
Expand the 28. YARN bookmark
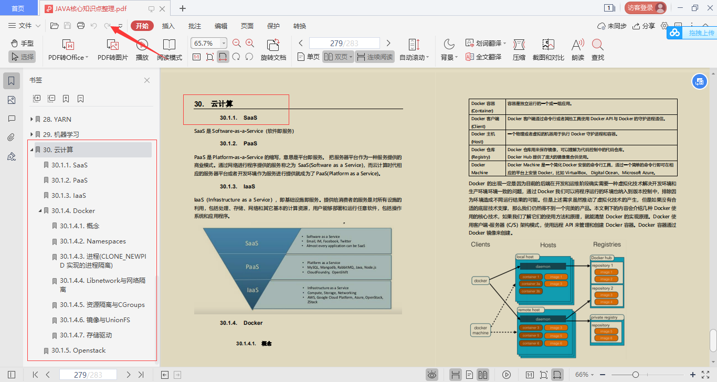pos(32,120)
